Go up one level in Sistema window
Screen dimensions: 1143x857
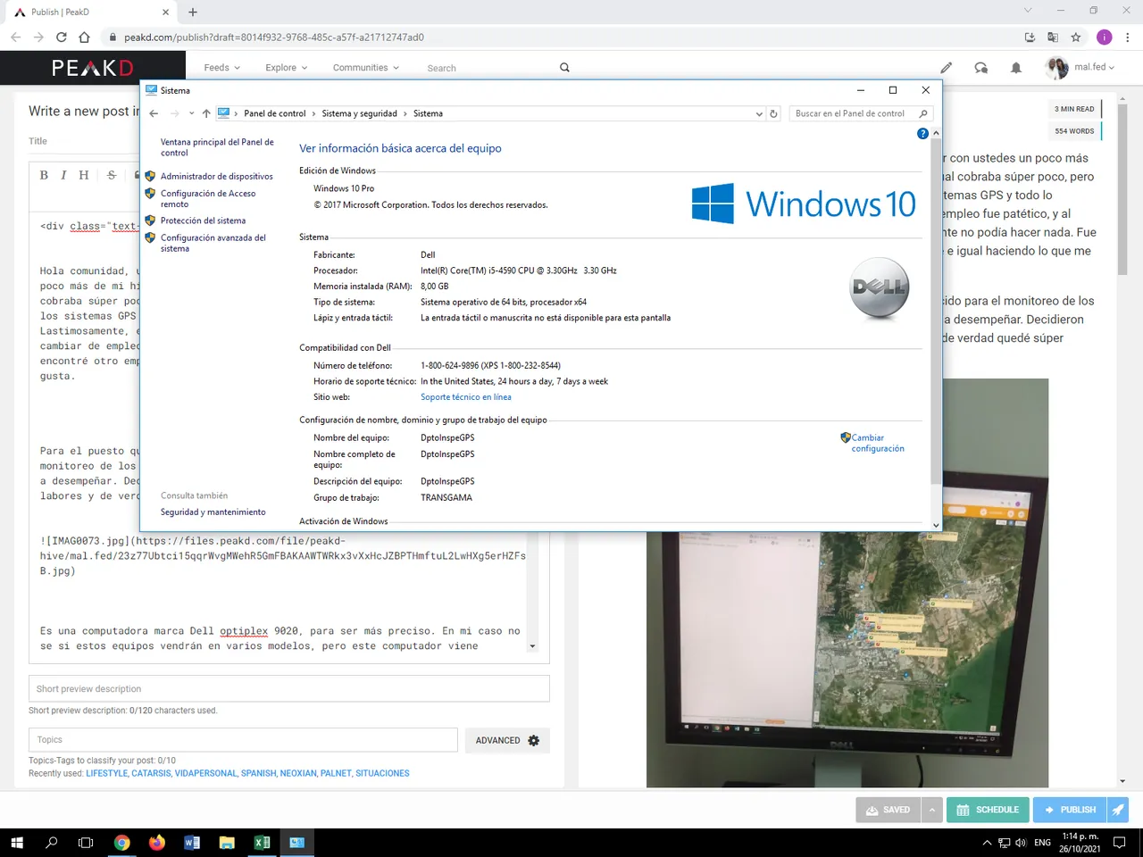coord(206,113)
